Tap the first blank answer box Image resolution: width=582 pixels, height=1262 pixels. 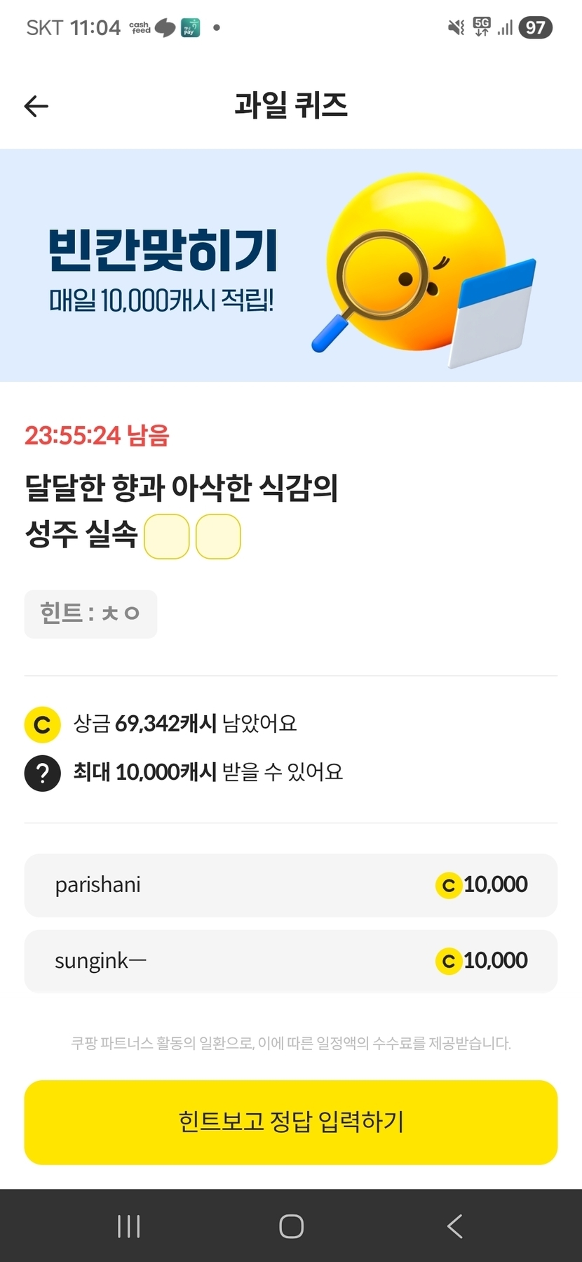[x=166, y=537]
